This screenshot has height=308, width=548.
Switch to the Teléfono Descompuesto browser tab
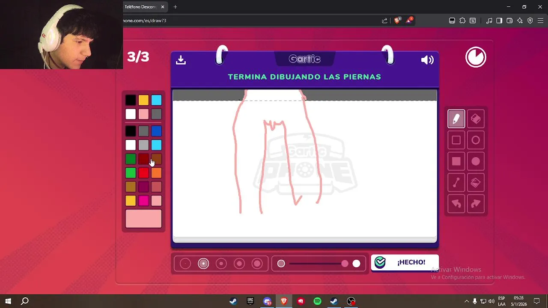tap(141, 7)
